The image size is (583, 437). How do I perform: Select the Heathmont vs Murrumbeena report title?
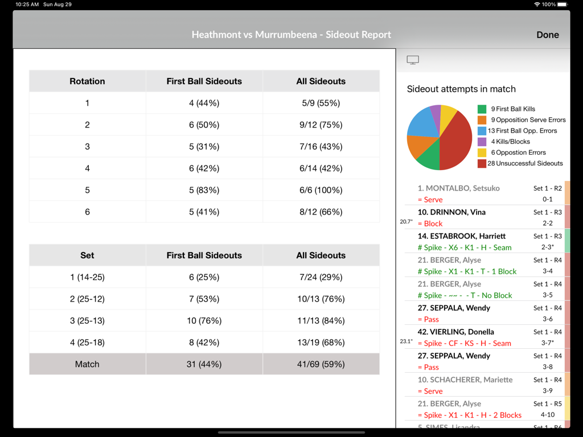click(x=291, y=34)
